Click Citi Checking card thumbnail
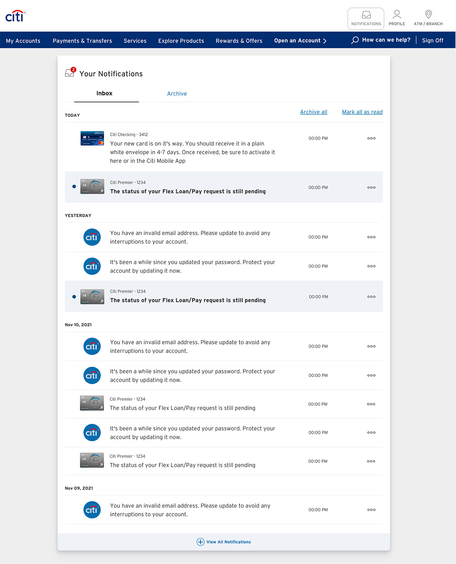Image resolution: width=456 pixels, height=564 pixels. coord(92,138)
